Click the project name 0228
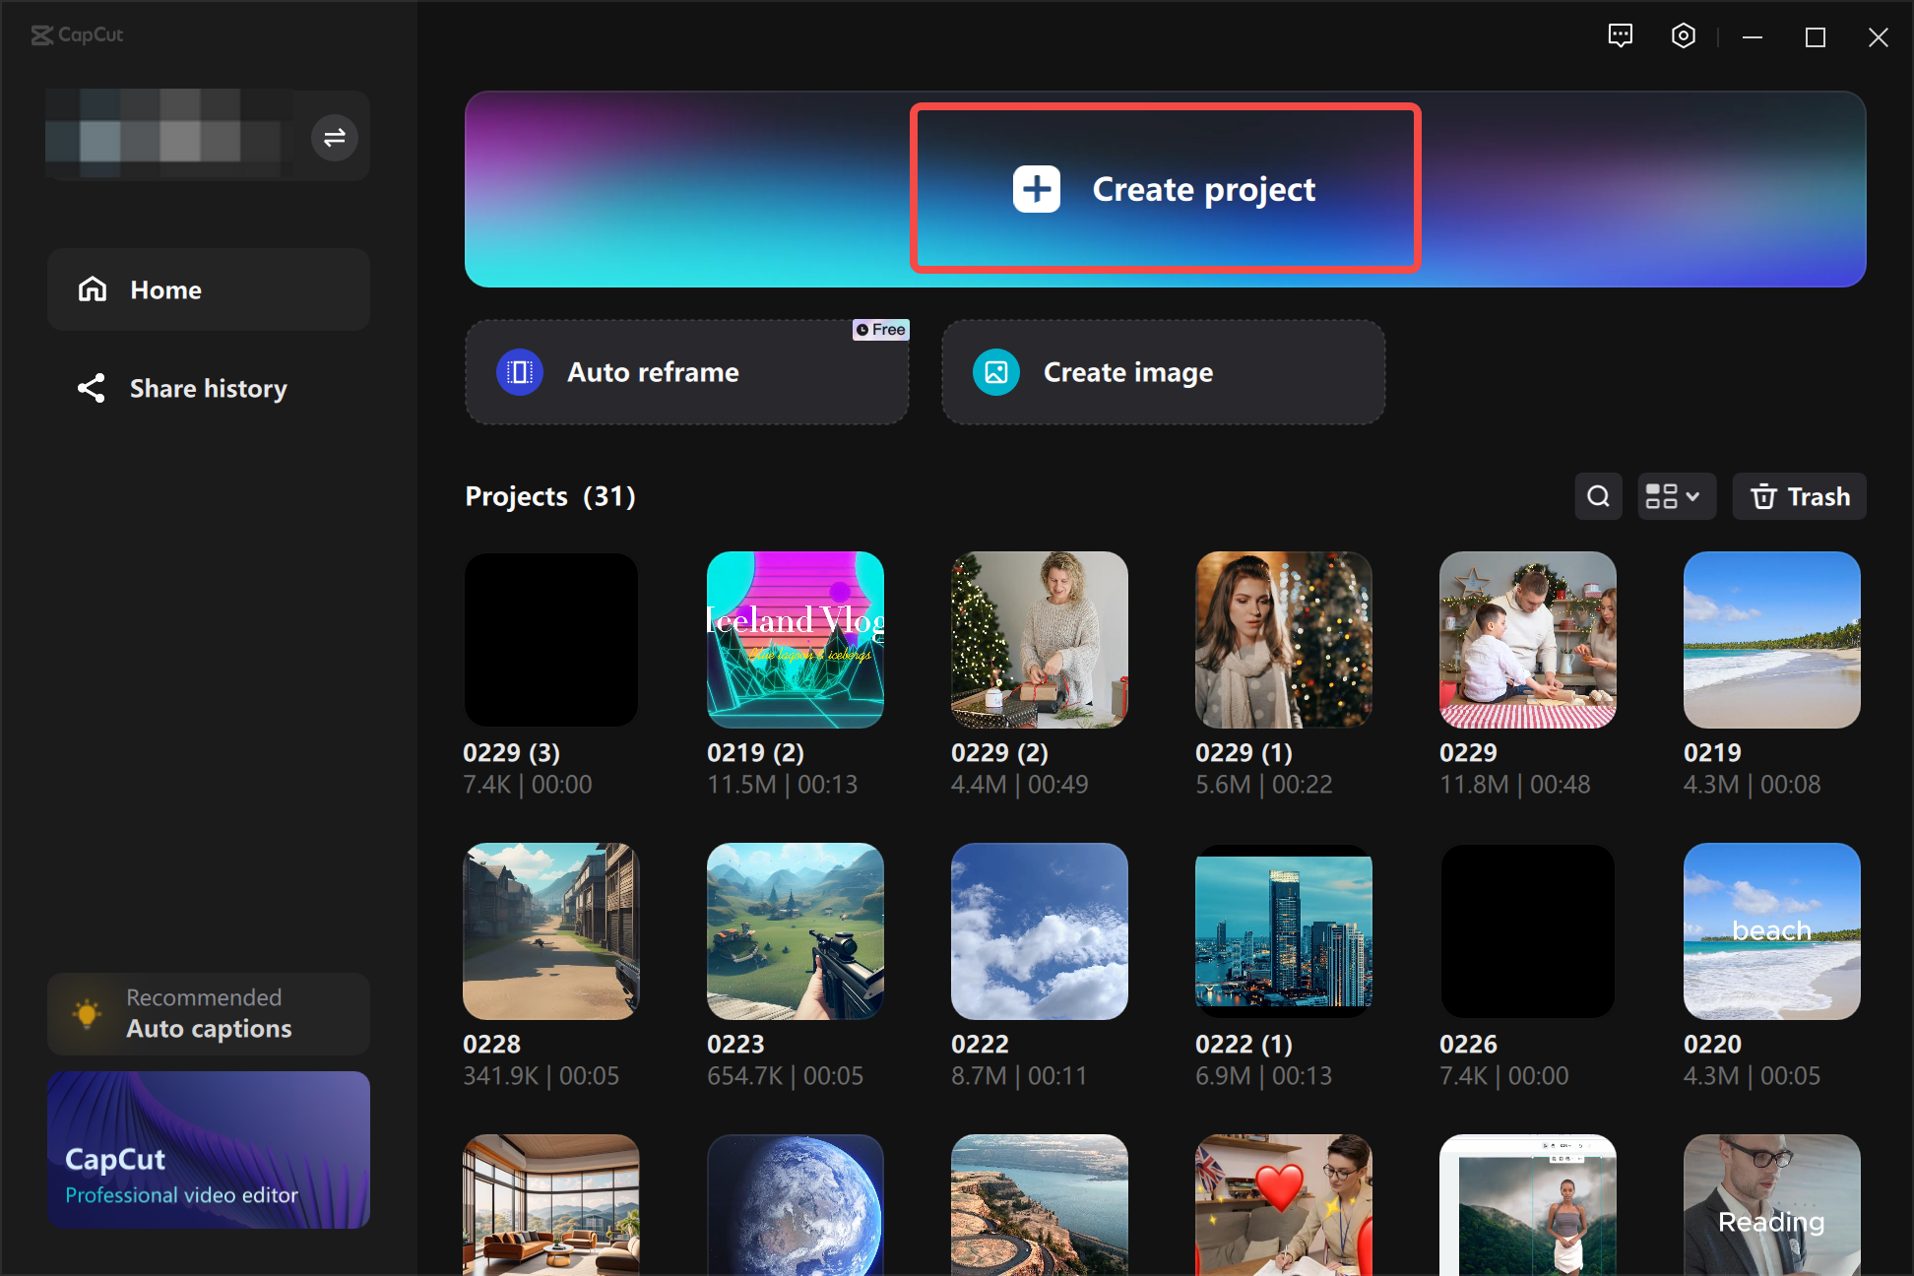 click(492, 1044)
